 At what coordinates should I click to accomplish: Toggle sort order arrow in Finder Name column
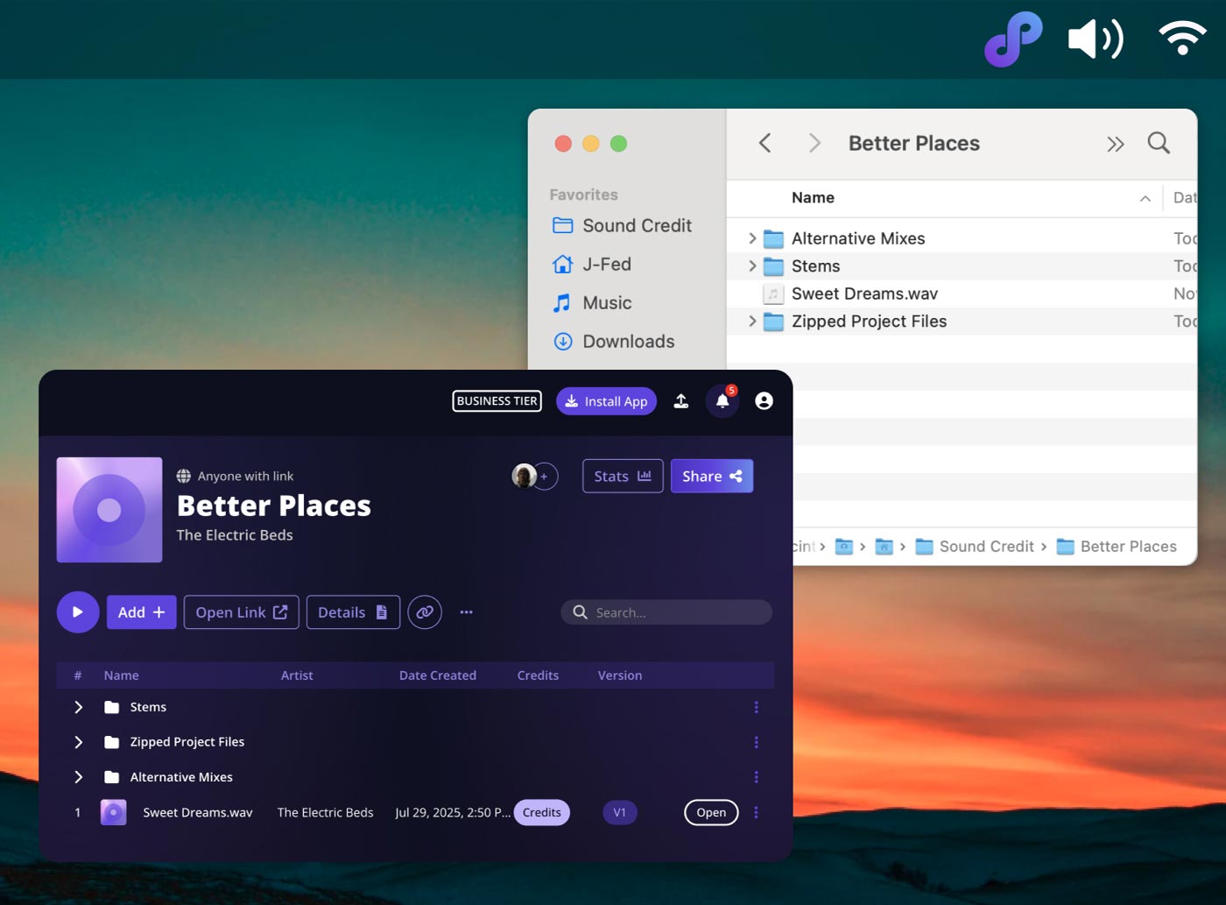click(1145, 199)
